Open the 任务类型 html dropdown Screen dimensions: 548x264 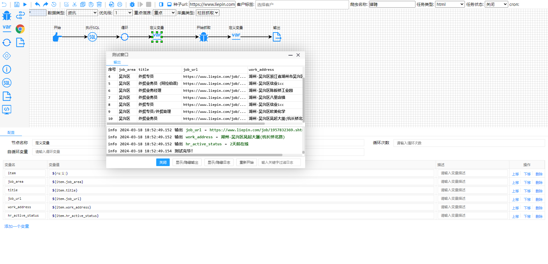(x=450, y=4)
